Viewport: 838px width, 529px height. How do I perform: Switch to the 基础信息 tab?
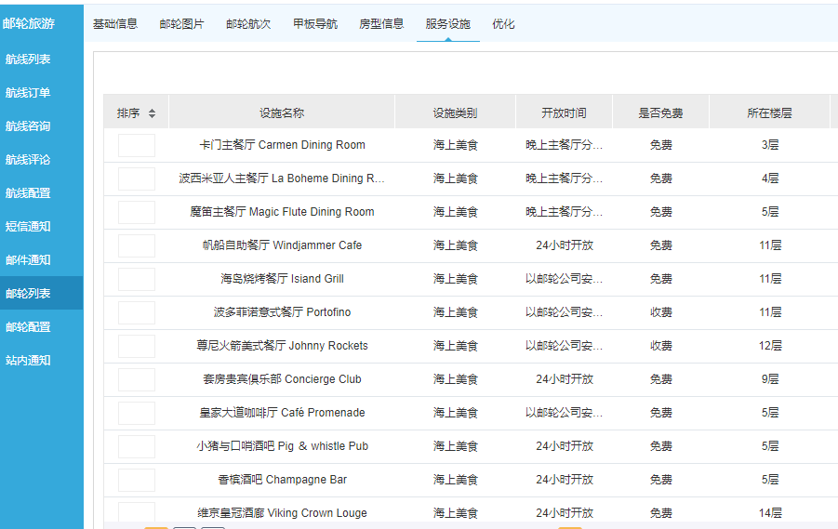(x=115, y=24)
